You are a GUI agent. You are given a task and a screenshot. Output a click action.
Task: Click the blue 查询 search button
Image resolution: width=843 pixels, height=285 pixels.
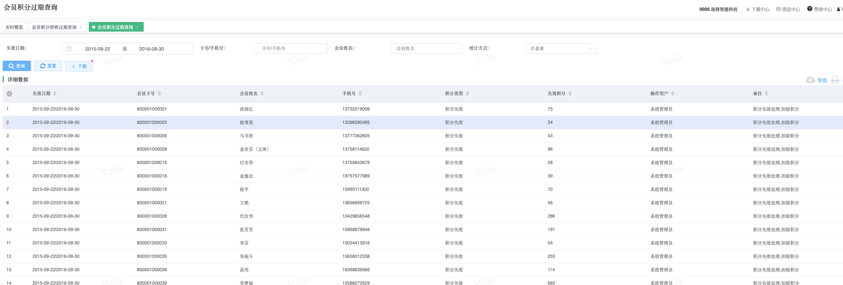click(x=17, y=66)
